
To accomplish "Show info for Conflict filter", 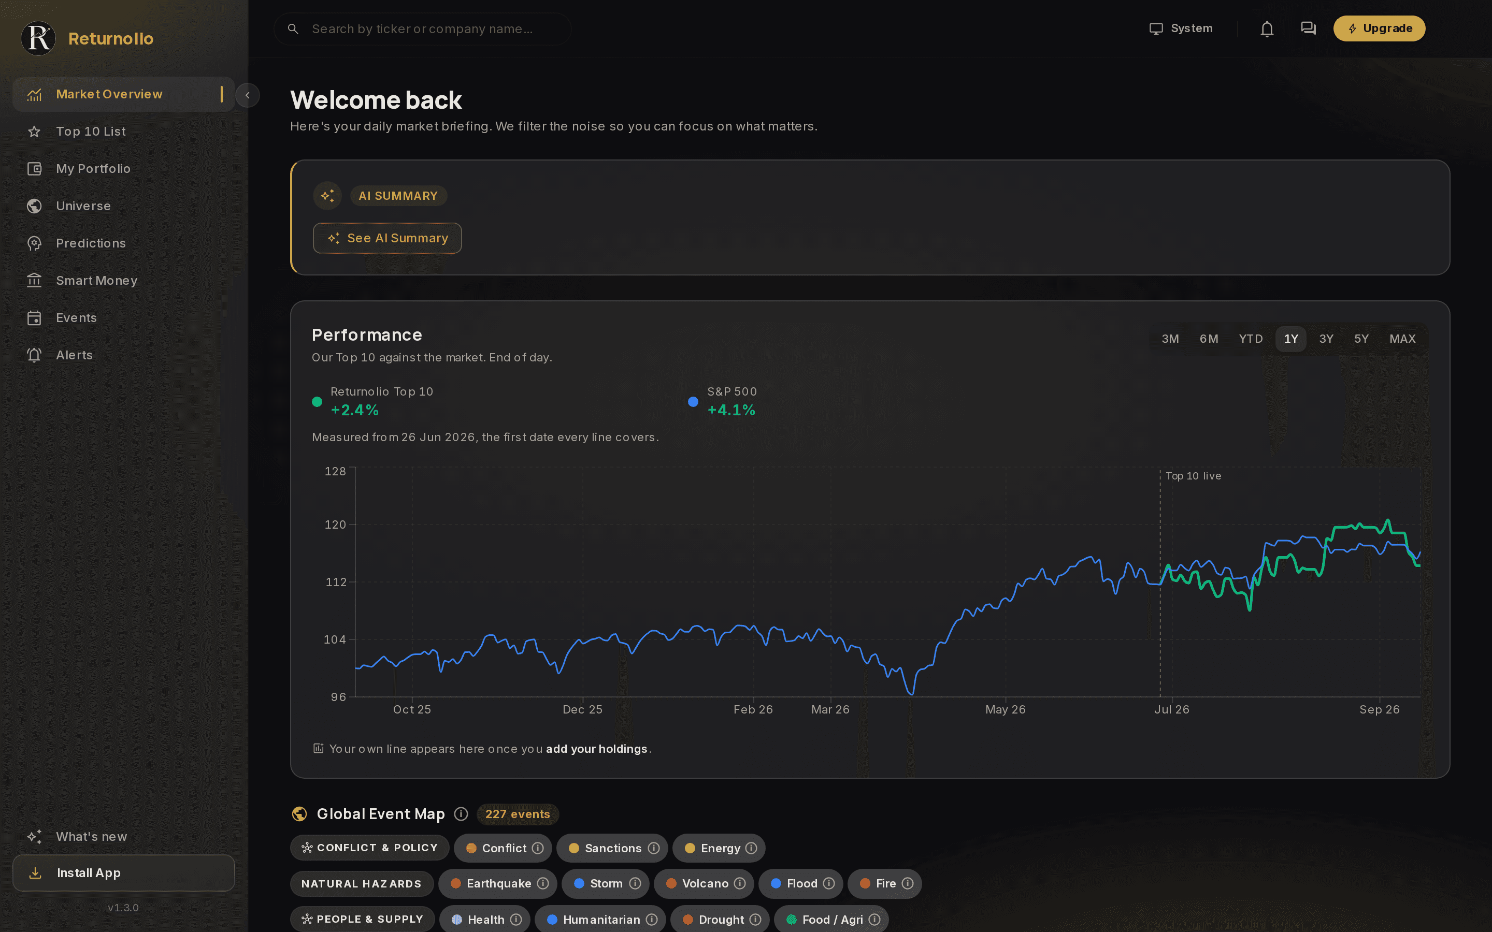I will tap(538, 848).
